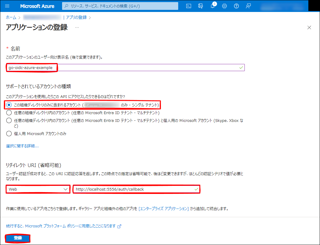Select multitenant and personal Microsoft accounts option

pos(9,121)
